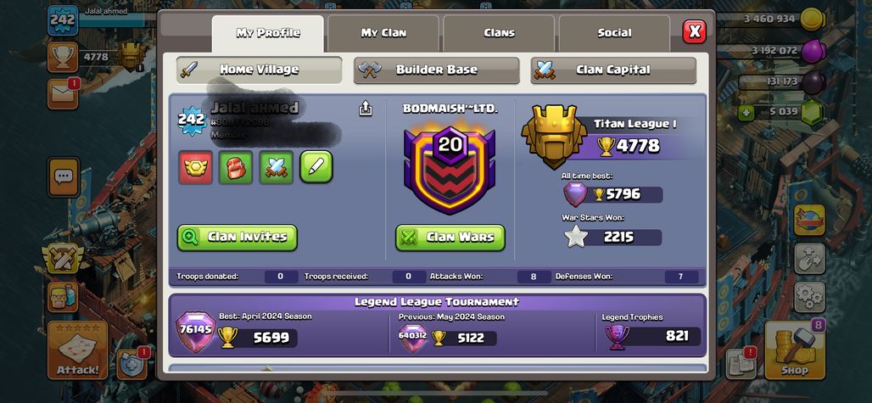This screenshot has height=403, width=872.
Task: Click the Clan Wars button
Action: pyautogui.click(x=450, y=238)
